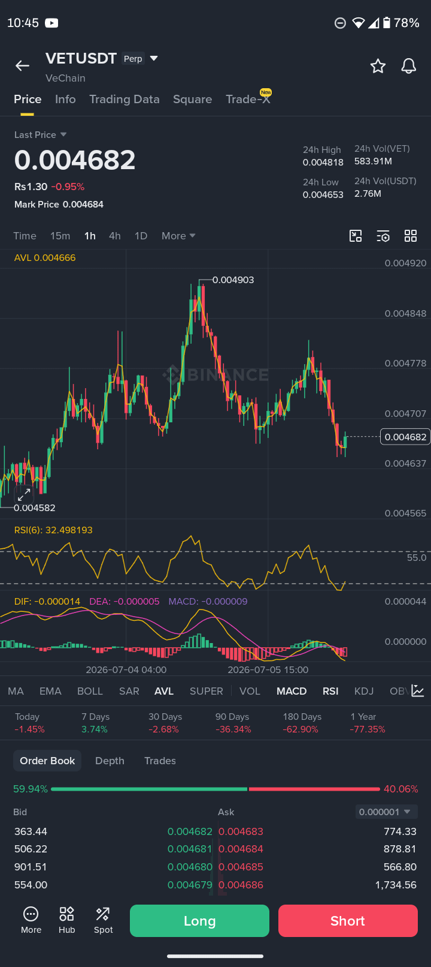Tap the 7 Days 3.74% performance
Image resolution: width=431 pixels, height=967 pixels.
pos(95,723)
